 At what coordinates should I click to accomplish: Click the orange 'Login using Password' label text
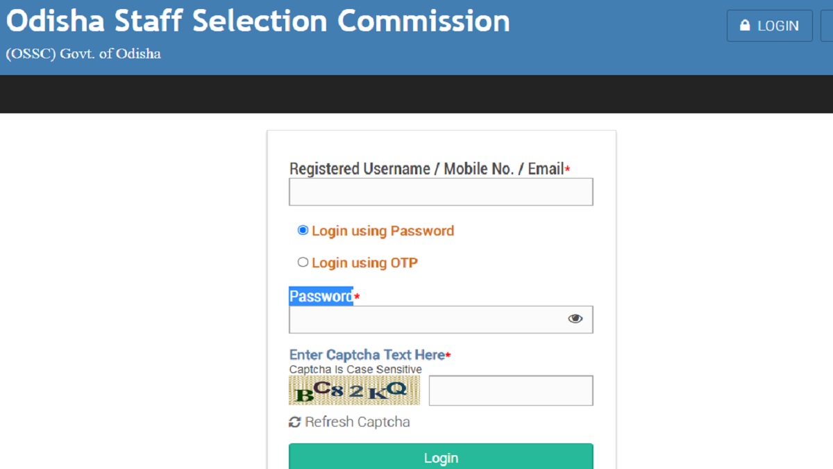click(382, 231)
